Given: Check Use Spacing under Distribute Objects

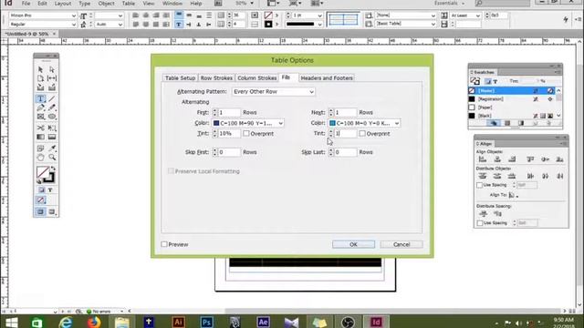Looking at the screenshot, I should [480, 185].
